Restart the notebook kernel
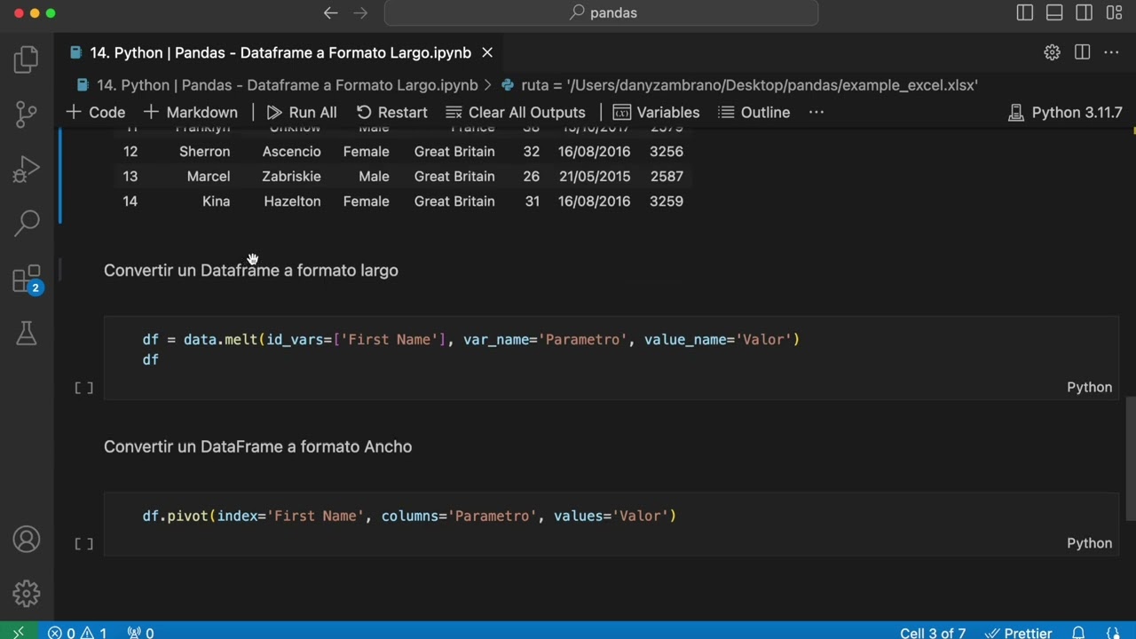 391,112
